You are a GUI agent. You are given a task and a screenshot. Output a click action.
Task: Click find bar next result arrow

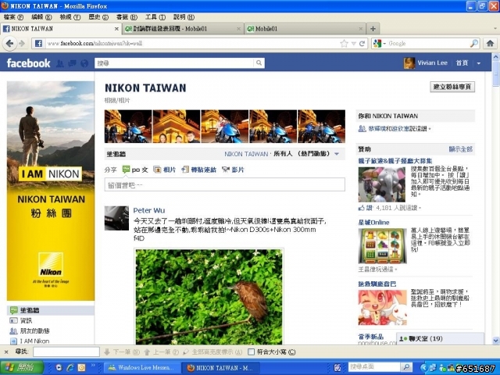click(122, 352)
